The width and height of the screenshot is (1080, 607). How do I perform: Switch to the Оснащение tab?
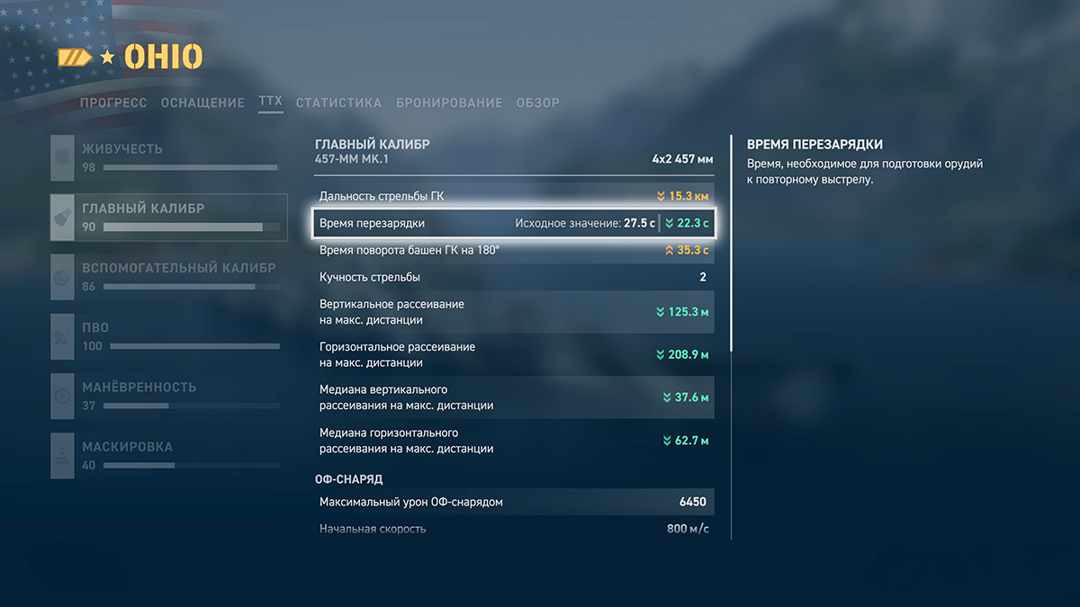point(202,103)
